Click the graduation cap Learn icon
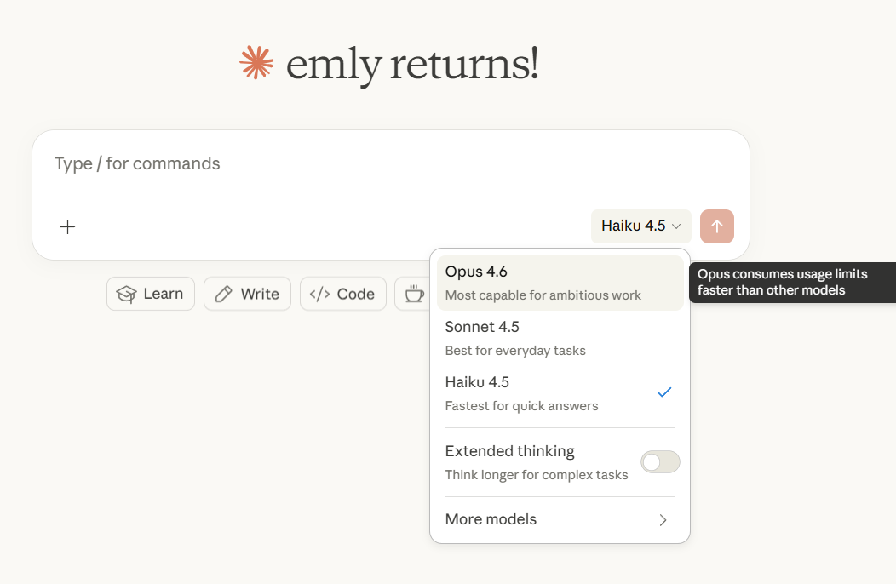The image size is (896, 584). pyautogui.click(x=126, y=295)
